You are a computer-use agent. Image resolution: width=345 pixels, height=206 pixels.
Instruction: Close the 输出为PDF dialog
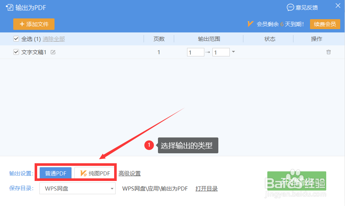point(338,6)
